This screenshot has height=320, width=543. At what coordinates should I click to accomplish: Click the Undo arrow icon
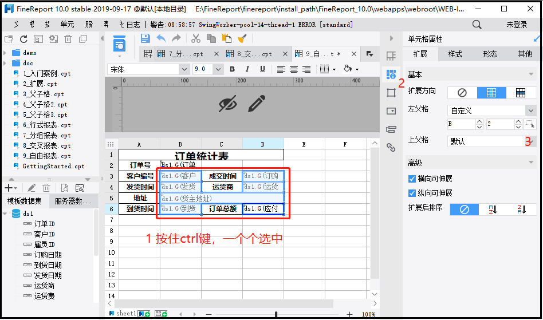(161, 38)
